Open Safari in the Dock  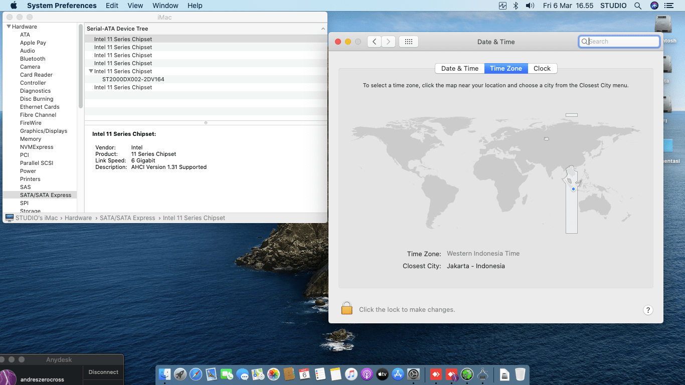point(196,374)
